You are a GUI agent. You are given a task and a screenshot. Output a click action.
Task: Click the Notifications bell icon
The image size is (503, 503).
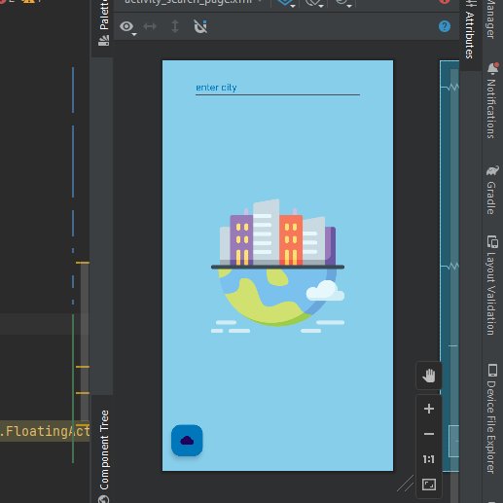pos(493,68)
